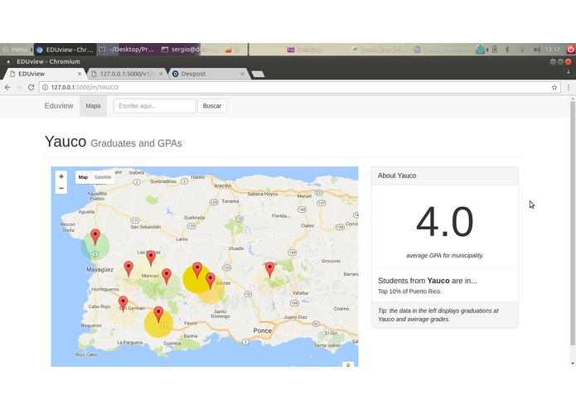Click the marker left of Garzas label
The image size is (576, 409).
[211, 281]
